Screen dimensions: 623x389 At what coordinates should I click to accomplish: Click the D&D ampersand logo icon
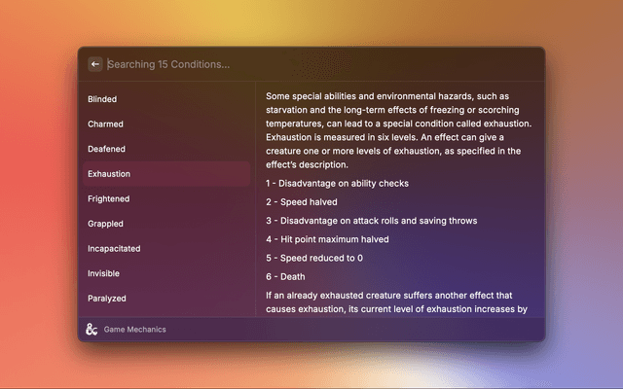tap(92, 329)
